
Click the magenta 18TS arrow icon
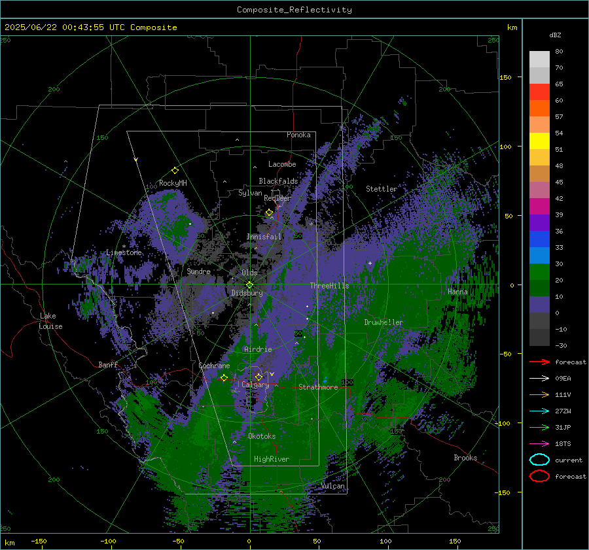[x=539, y=444]
